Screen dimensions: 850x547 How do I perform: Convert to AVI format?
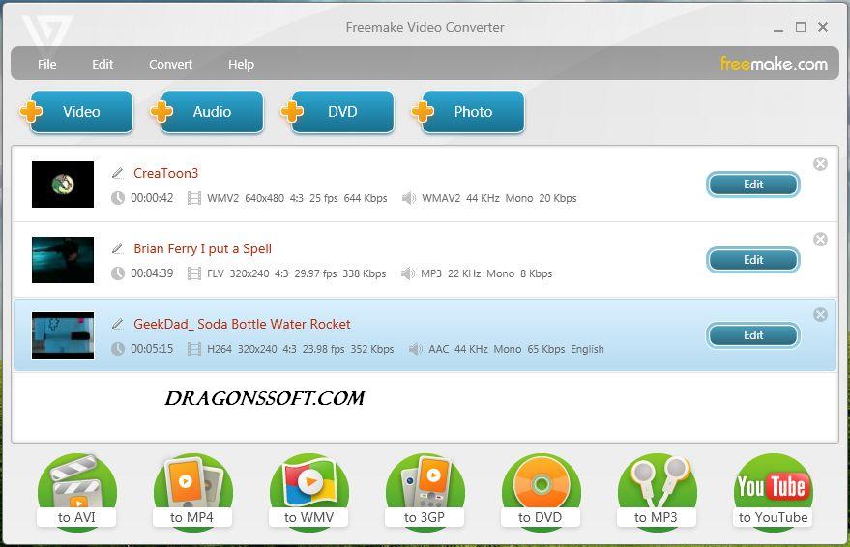click(76, 492)
